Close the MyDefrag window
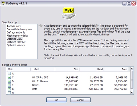The height and width of the screenshot is (106, 137). point(134,3)
